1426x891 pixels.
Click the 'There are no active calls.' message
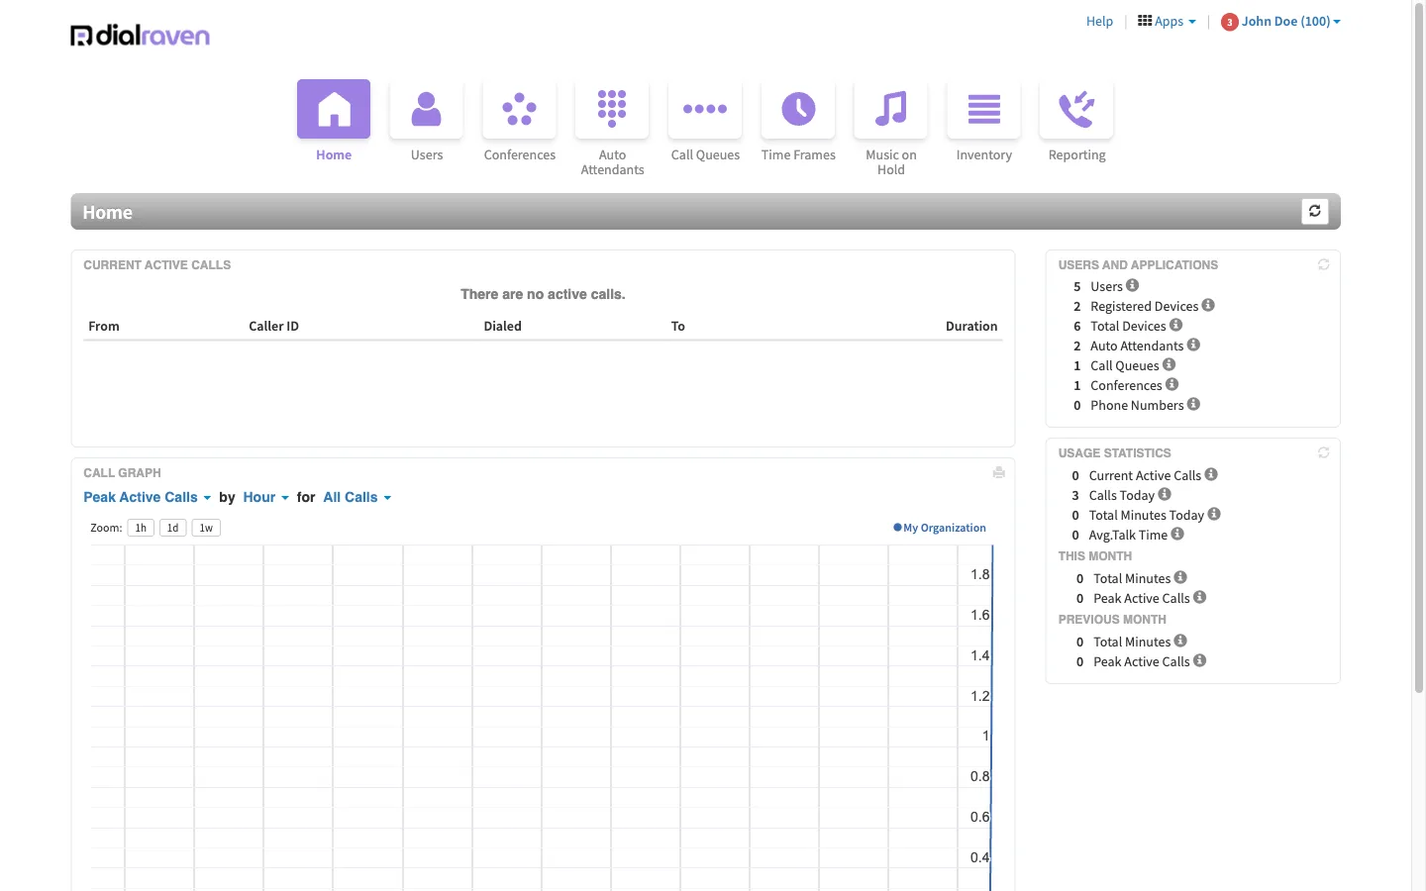(x=543, y=294)
